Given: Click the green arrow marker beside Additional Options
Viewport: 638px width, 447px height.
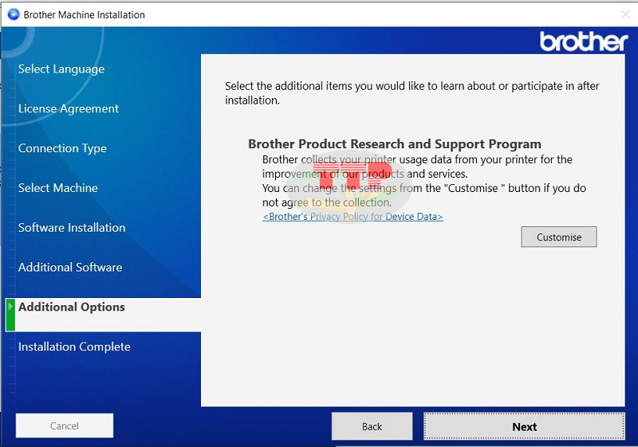Looking at the screenshot, I should point(10,315).
